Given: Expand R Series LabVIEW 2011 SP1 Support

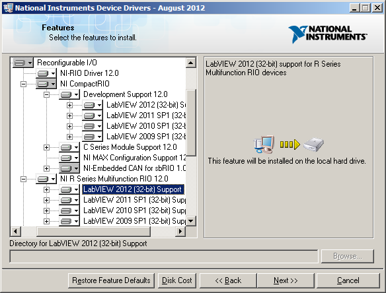Looking at the screenshot, I should click(x=46, y=201).
